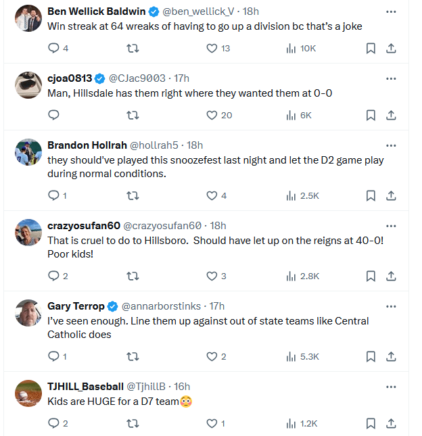The image size is (422, 436).
Task: Share crazyosufan60's Hillsboro tweet
Action: point(391,276)
